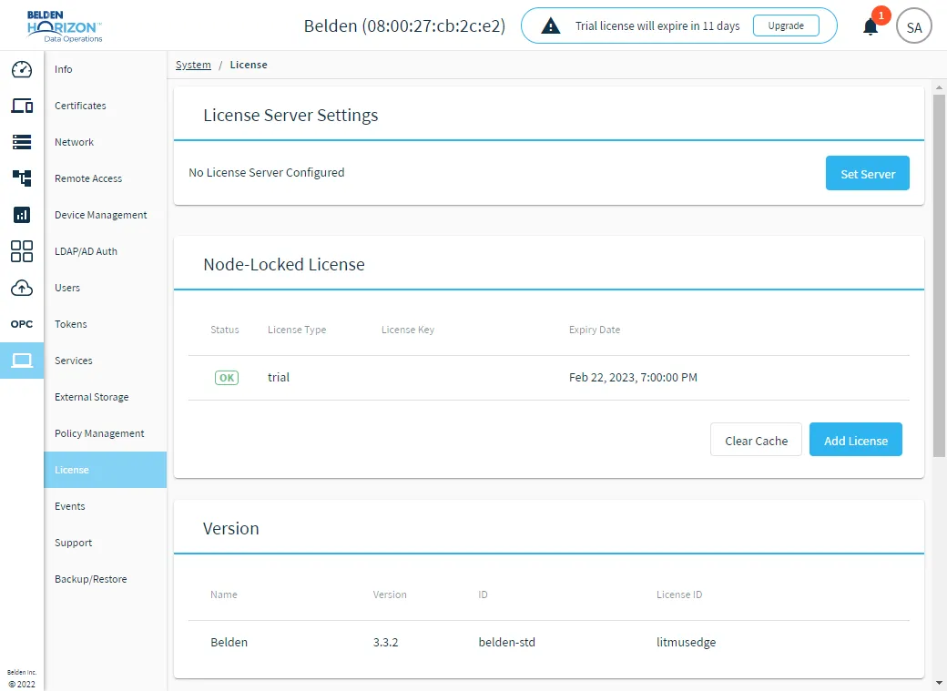Click the 'License Server Settings' heading
Image resolution: width=947 pixels, height=691 pixels.
pyautogui.click(x=290, y=116)
